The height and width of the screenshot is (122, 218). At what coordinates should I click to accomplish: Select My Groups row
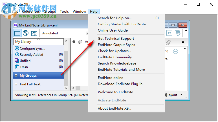click(39, 76)
